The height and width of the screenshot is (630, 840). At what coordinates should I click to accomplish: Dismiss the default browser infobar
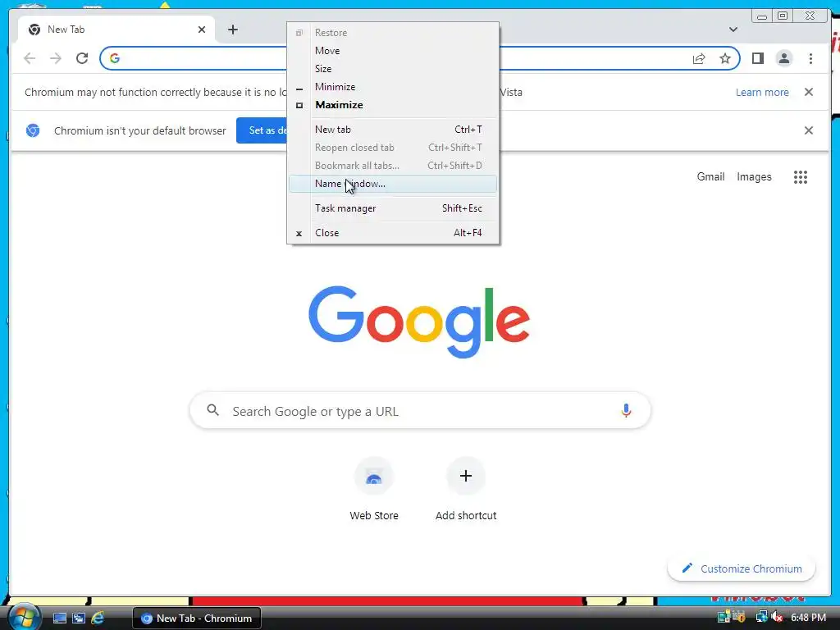808,130
